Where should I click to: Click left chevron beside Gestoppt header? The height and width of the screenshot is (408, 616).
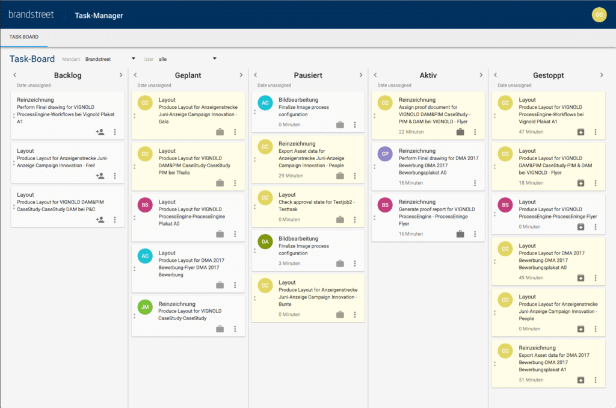496,75
